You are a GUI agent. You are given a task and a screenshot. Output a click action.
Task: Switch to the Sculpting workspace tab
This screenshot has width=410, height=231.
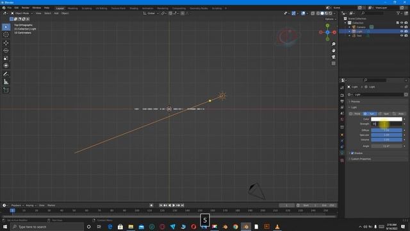[86, 8]
